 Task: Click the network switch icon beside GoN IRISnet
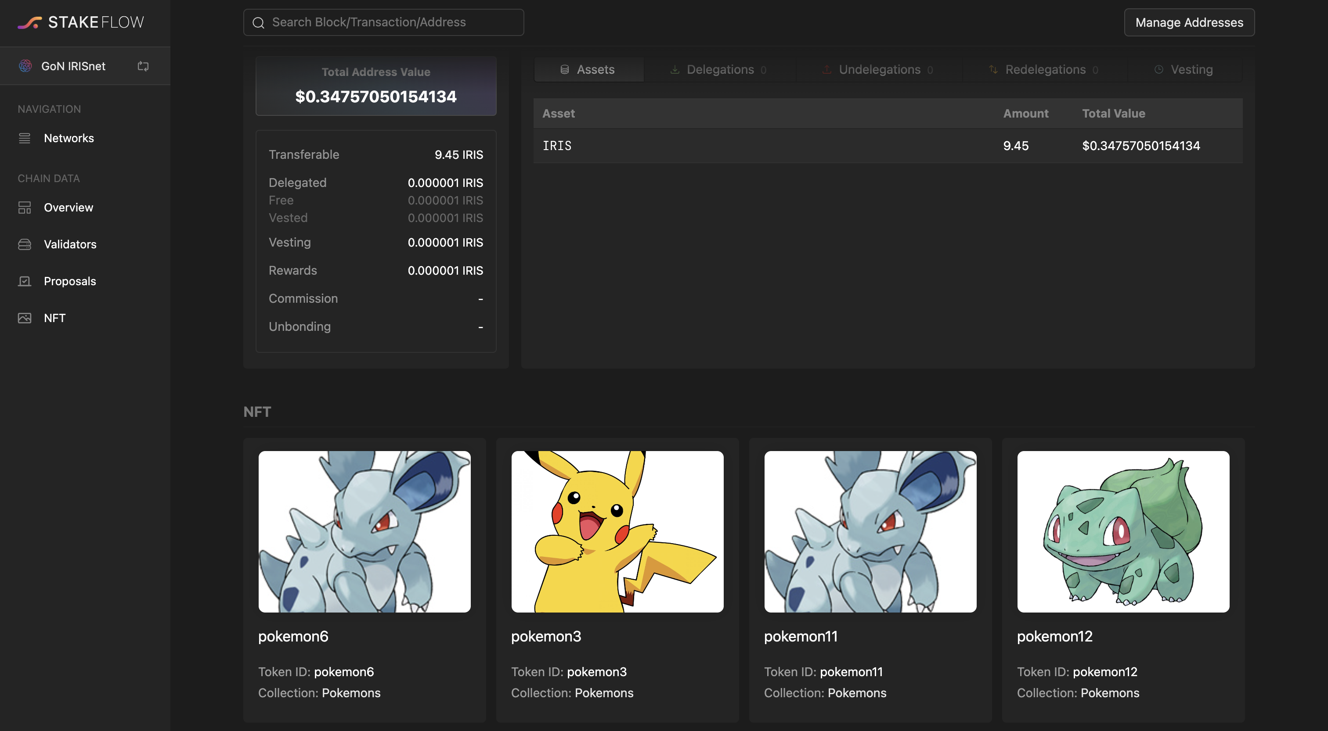pos(143,66)
